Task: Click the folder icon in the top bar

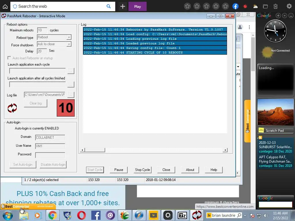Action: 265,7
